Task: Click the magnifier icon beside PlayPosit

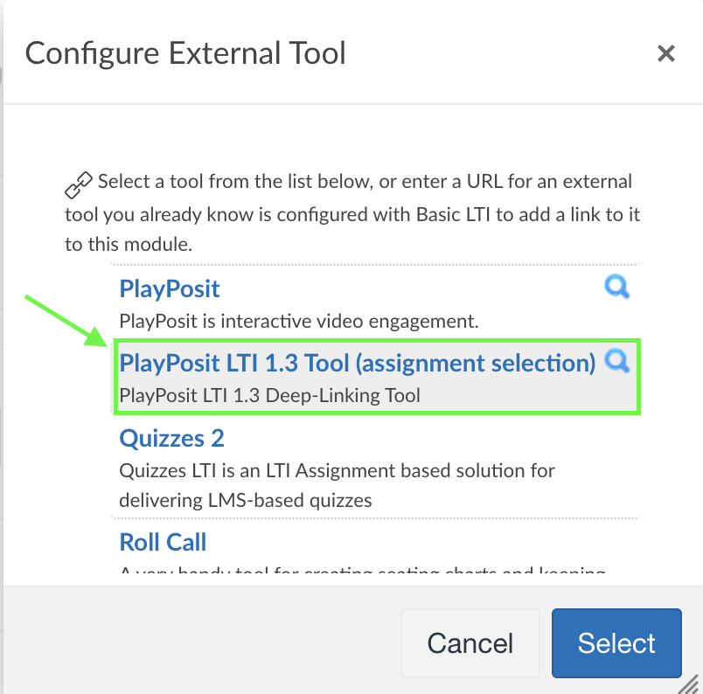Action: point(617,286)
